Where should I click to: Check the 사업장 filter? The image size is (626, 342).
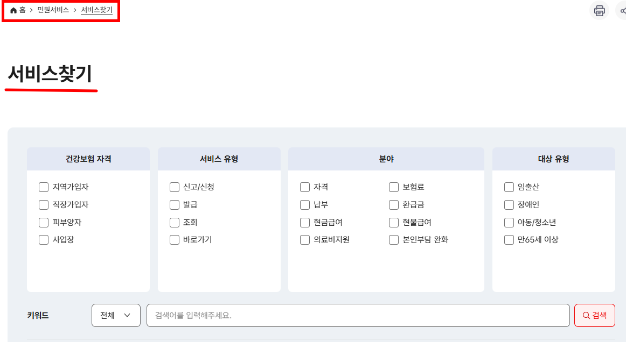(x=44, y=240)
